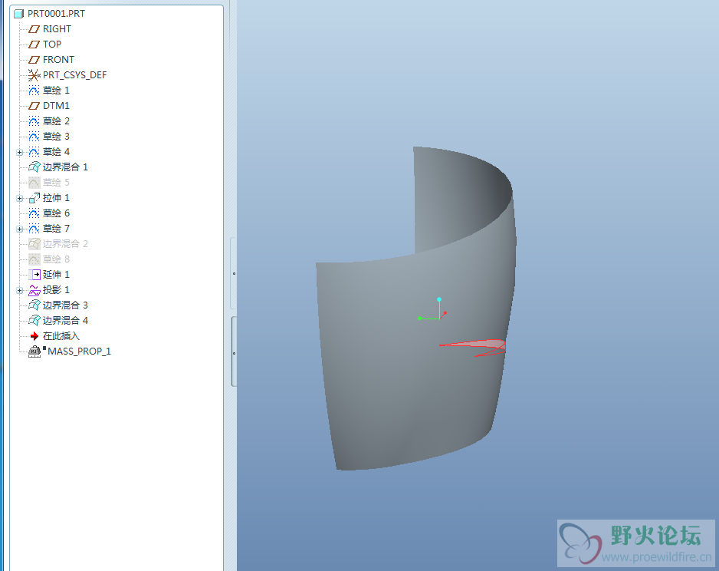This screenshot has height=571, width=719.
Task: Click the lower panel splitter handle
Action: (234, 352)
